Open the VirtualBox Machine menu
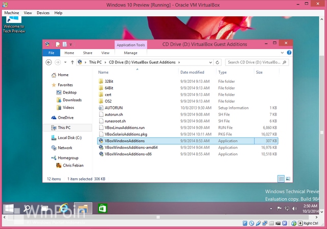The height and width of the screenshot is (229, 327). pos(12,13)
